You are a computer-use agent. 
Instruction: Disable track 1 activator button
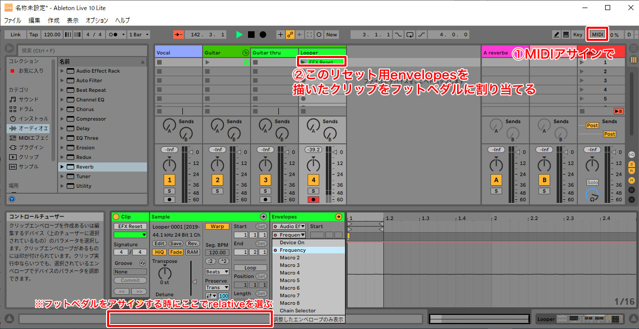click(x=169, y=180)
